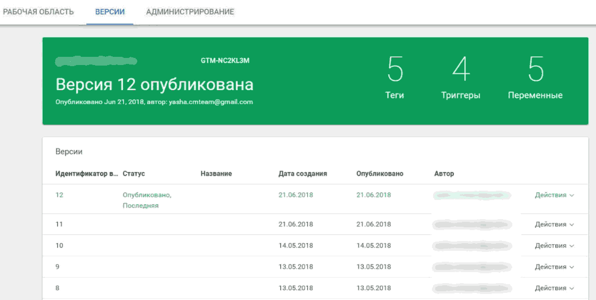
Task: Open Действия dropdown for version 12
Action: (554, 195)
